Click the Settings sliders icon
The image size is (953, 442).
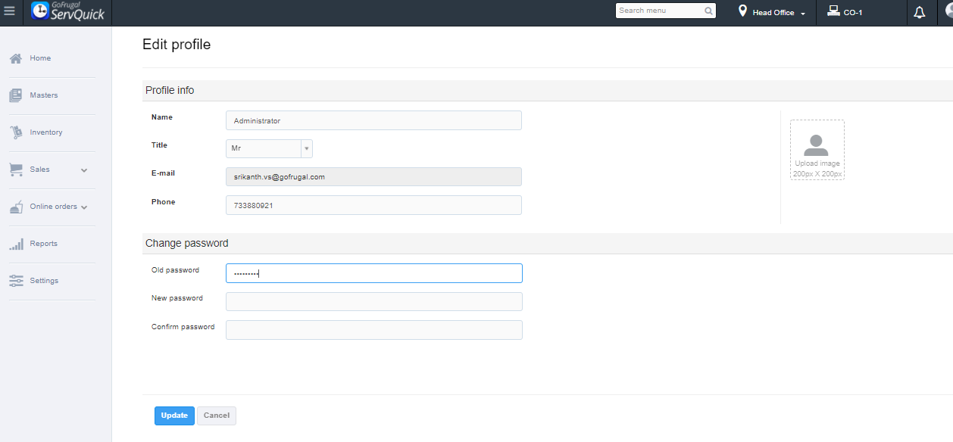(16, 281)
